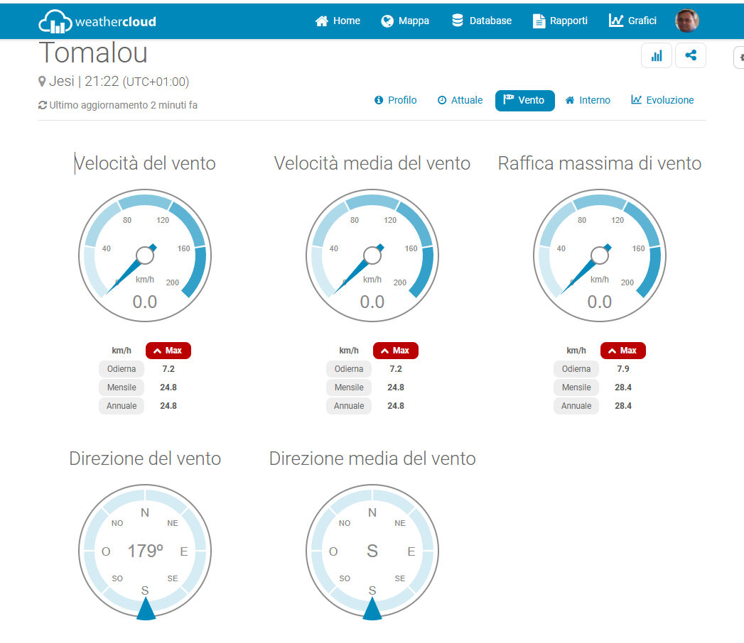
Task: Toggle Max under Velocità del vento
Action: 168,351
